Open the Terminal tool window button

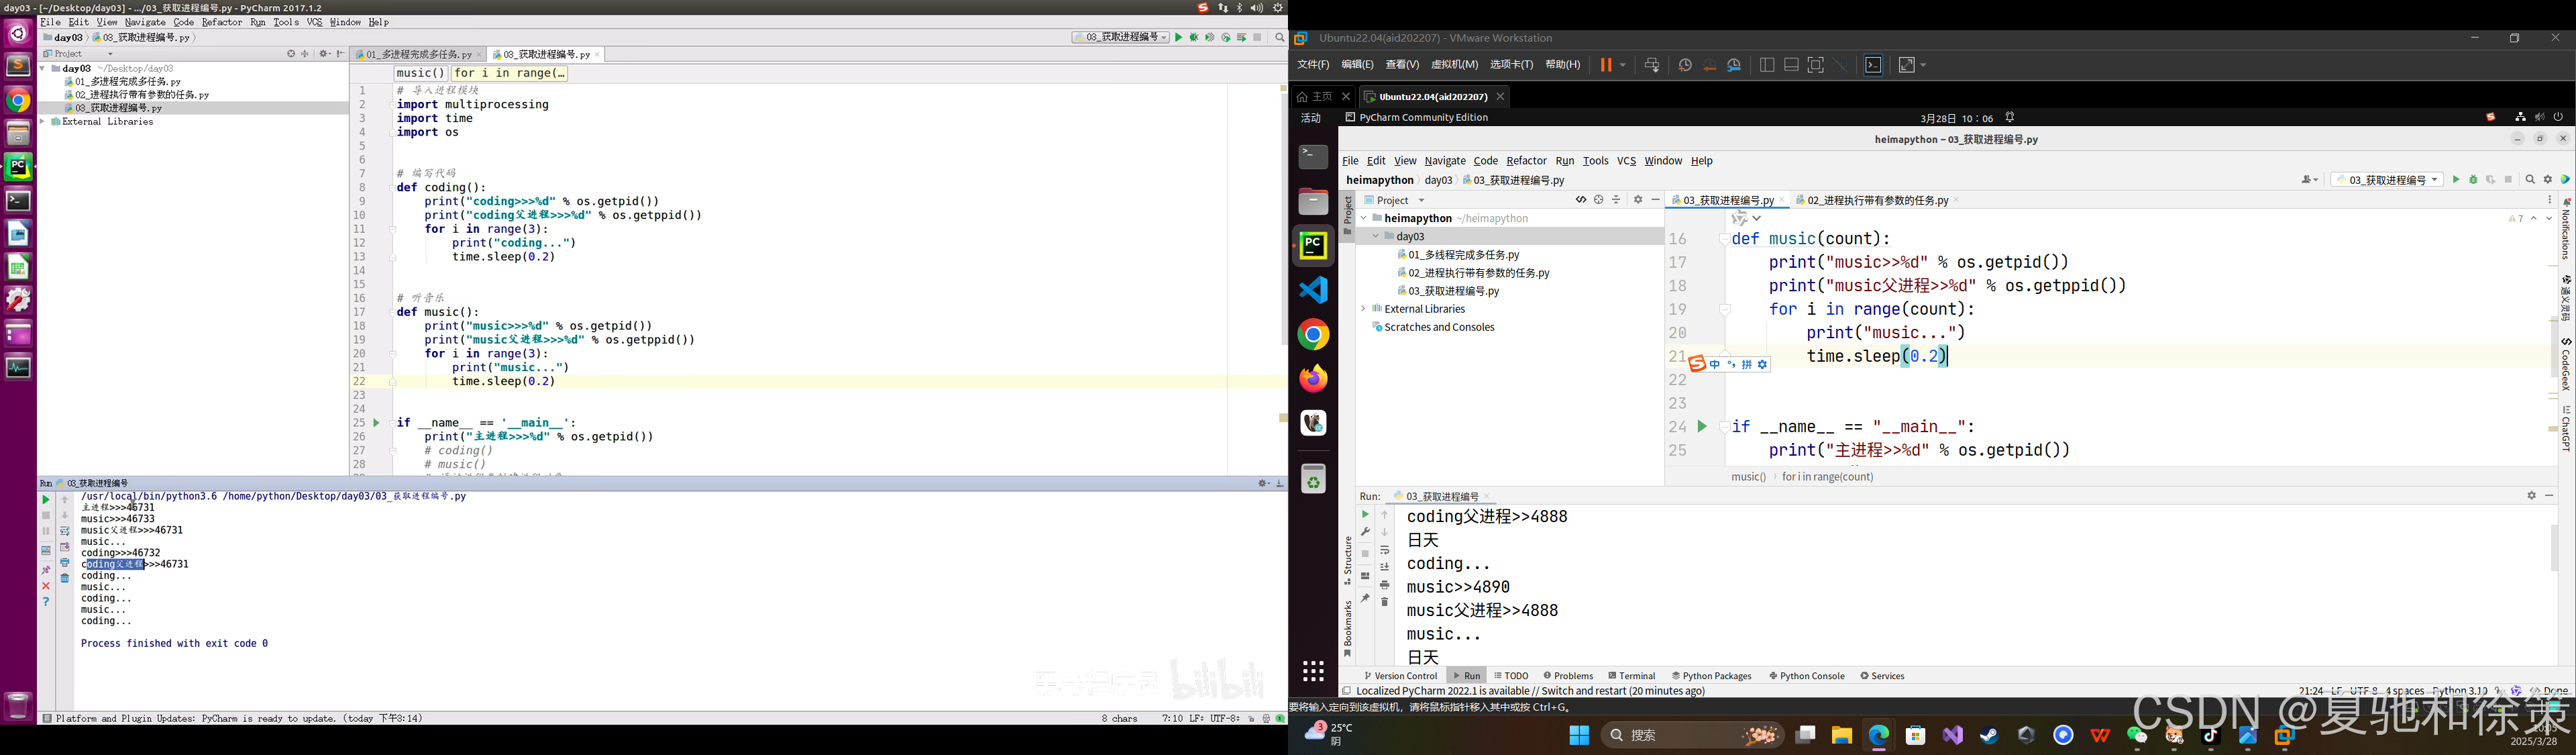[x=1631, y=676]
